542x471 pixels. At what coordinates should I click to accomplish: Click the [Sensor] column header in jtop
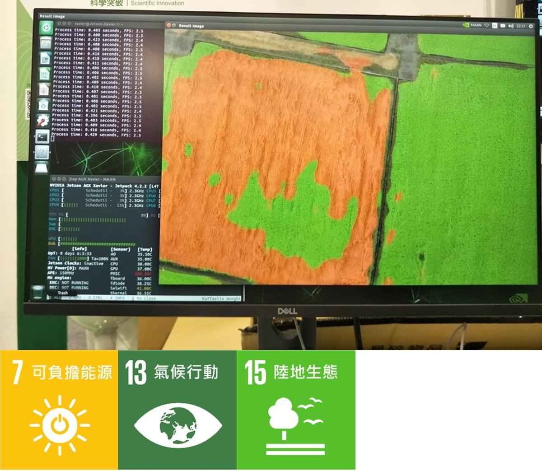point(120,249)
